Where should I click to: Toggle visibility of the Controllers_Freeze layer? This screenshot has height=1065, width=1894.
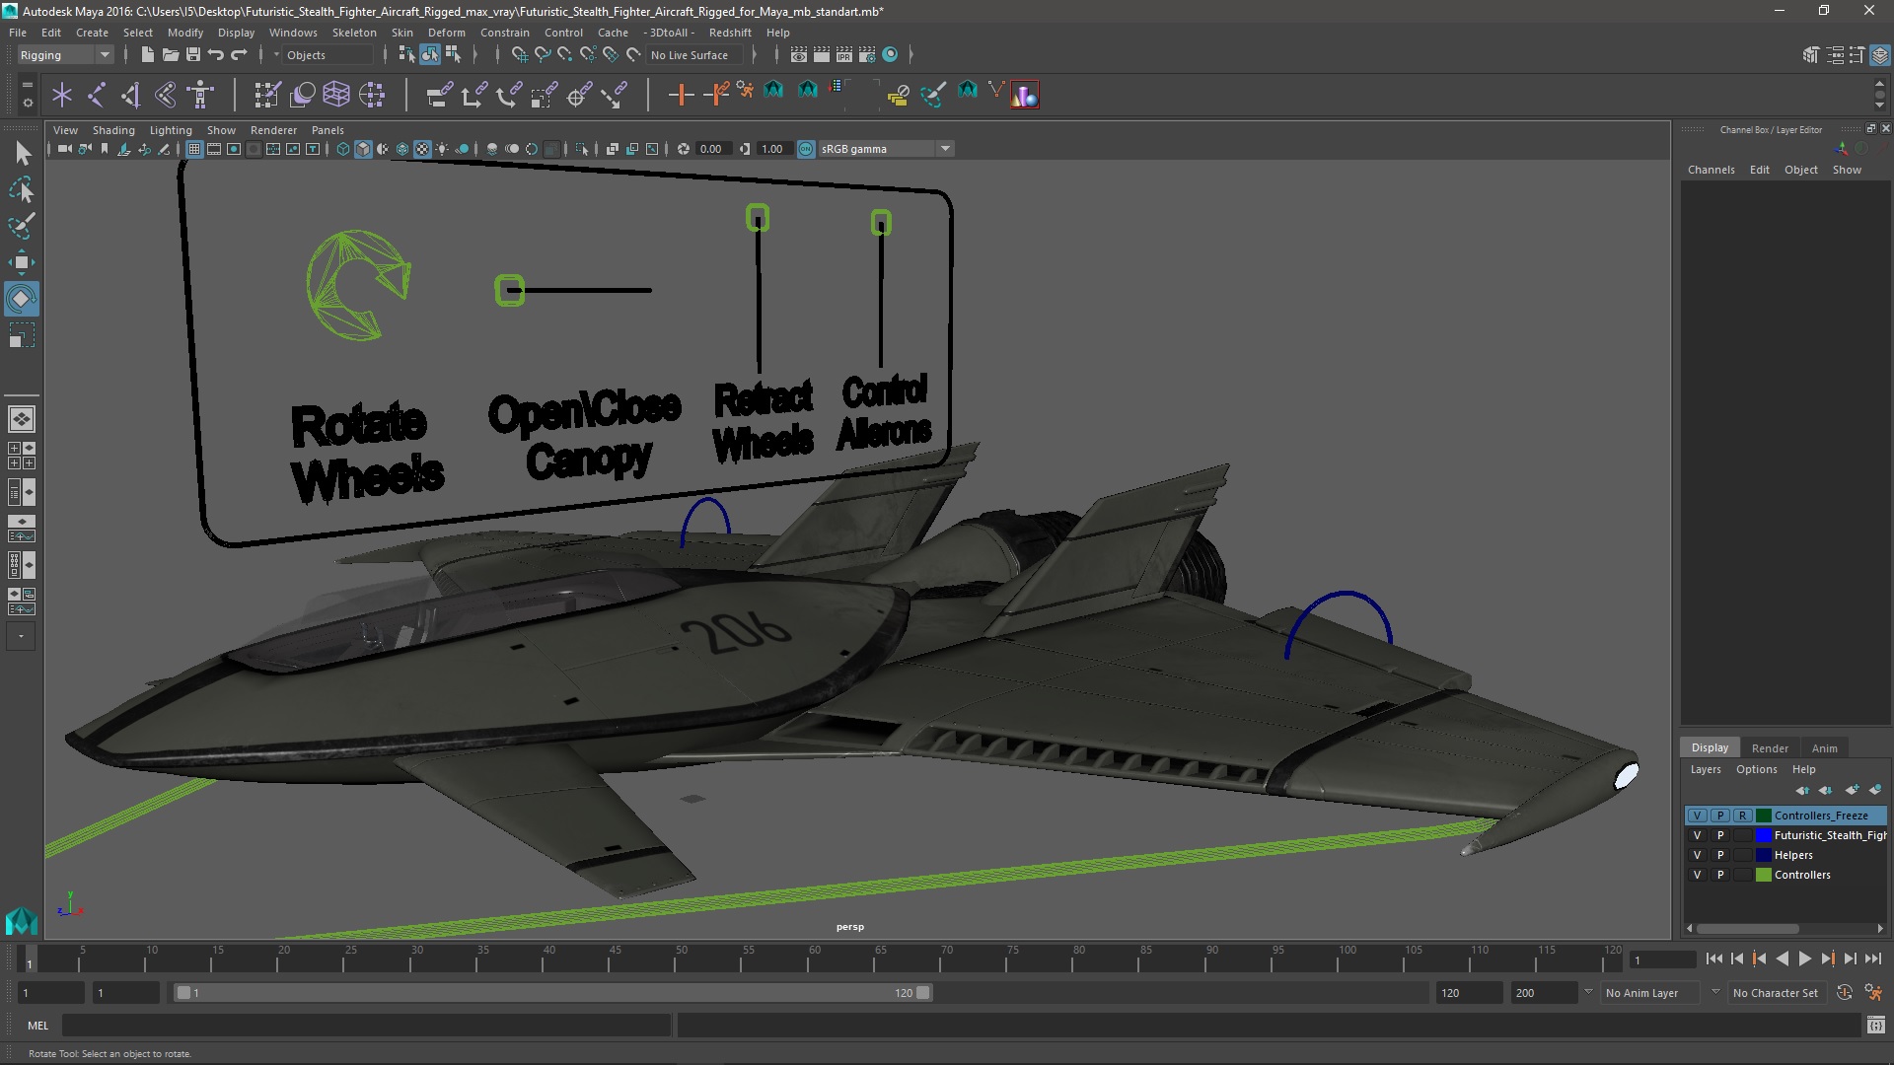coord(1697,816)
